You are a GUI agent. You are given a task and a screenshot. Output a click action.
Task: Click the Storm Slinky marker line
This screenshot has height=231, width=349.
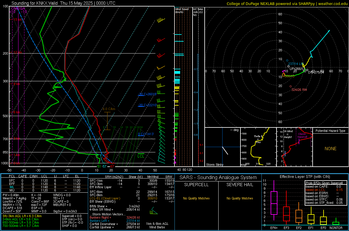pos(225,150)
